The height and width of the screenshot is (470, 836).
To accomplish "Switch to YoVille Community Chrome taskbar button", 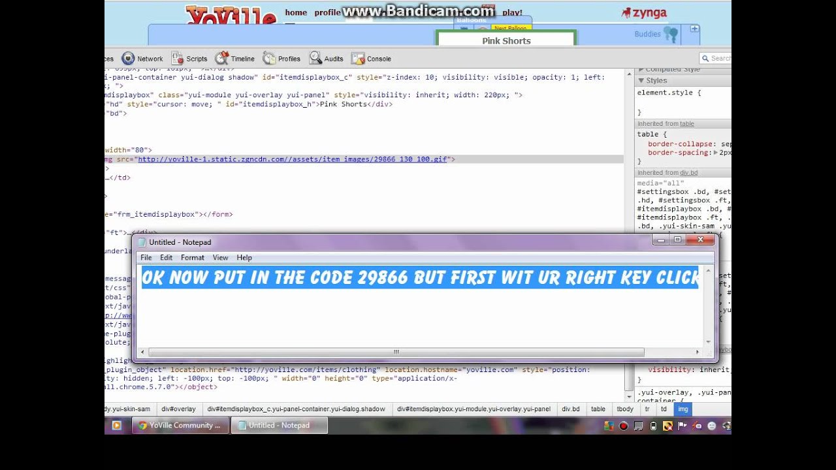I will point(180,426).
